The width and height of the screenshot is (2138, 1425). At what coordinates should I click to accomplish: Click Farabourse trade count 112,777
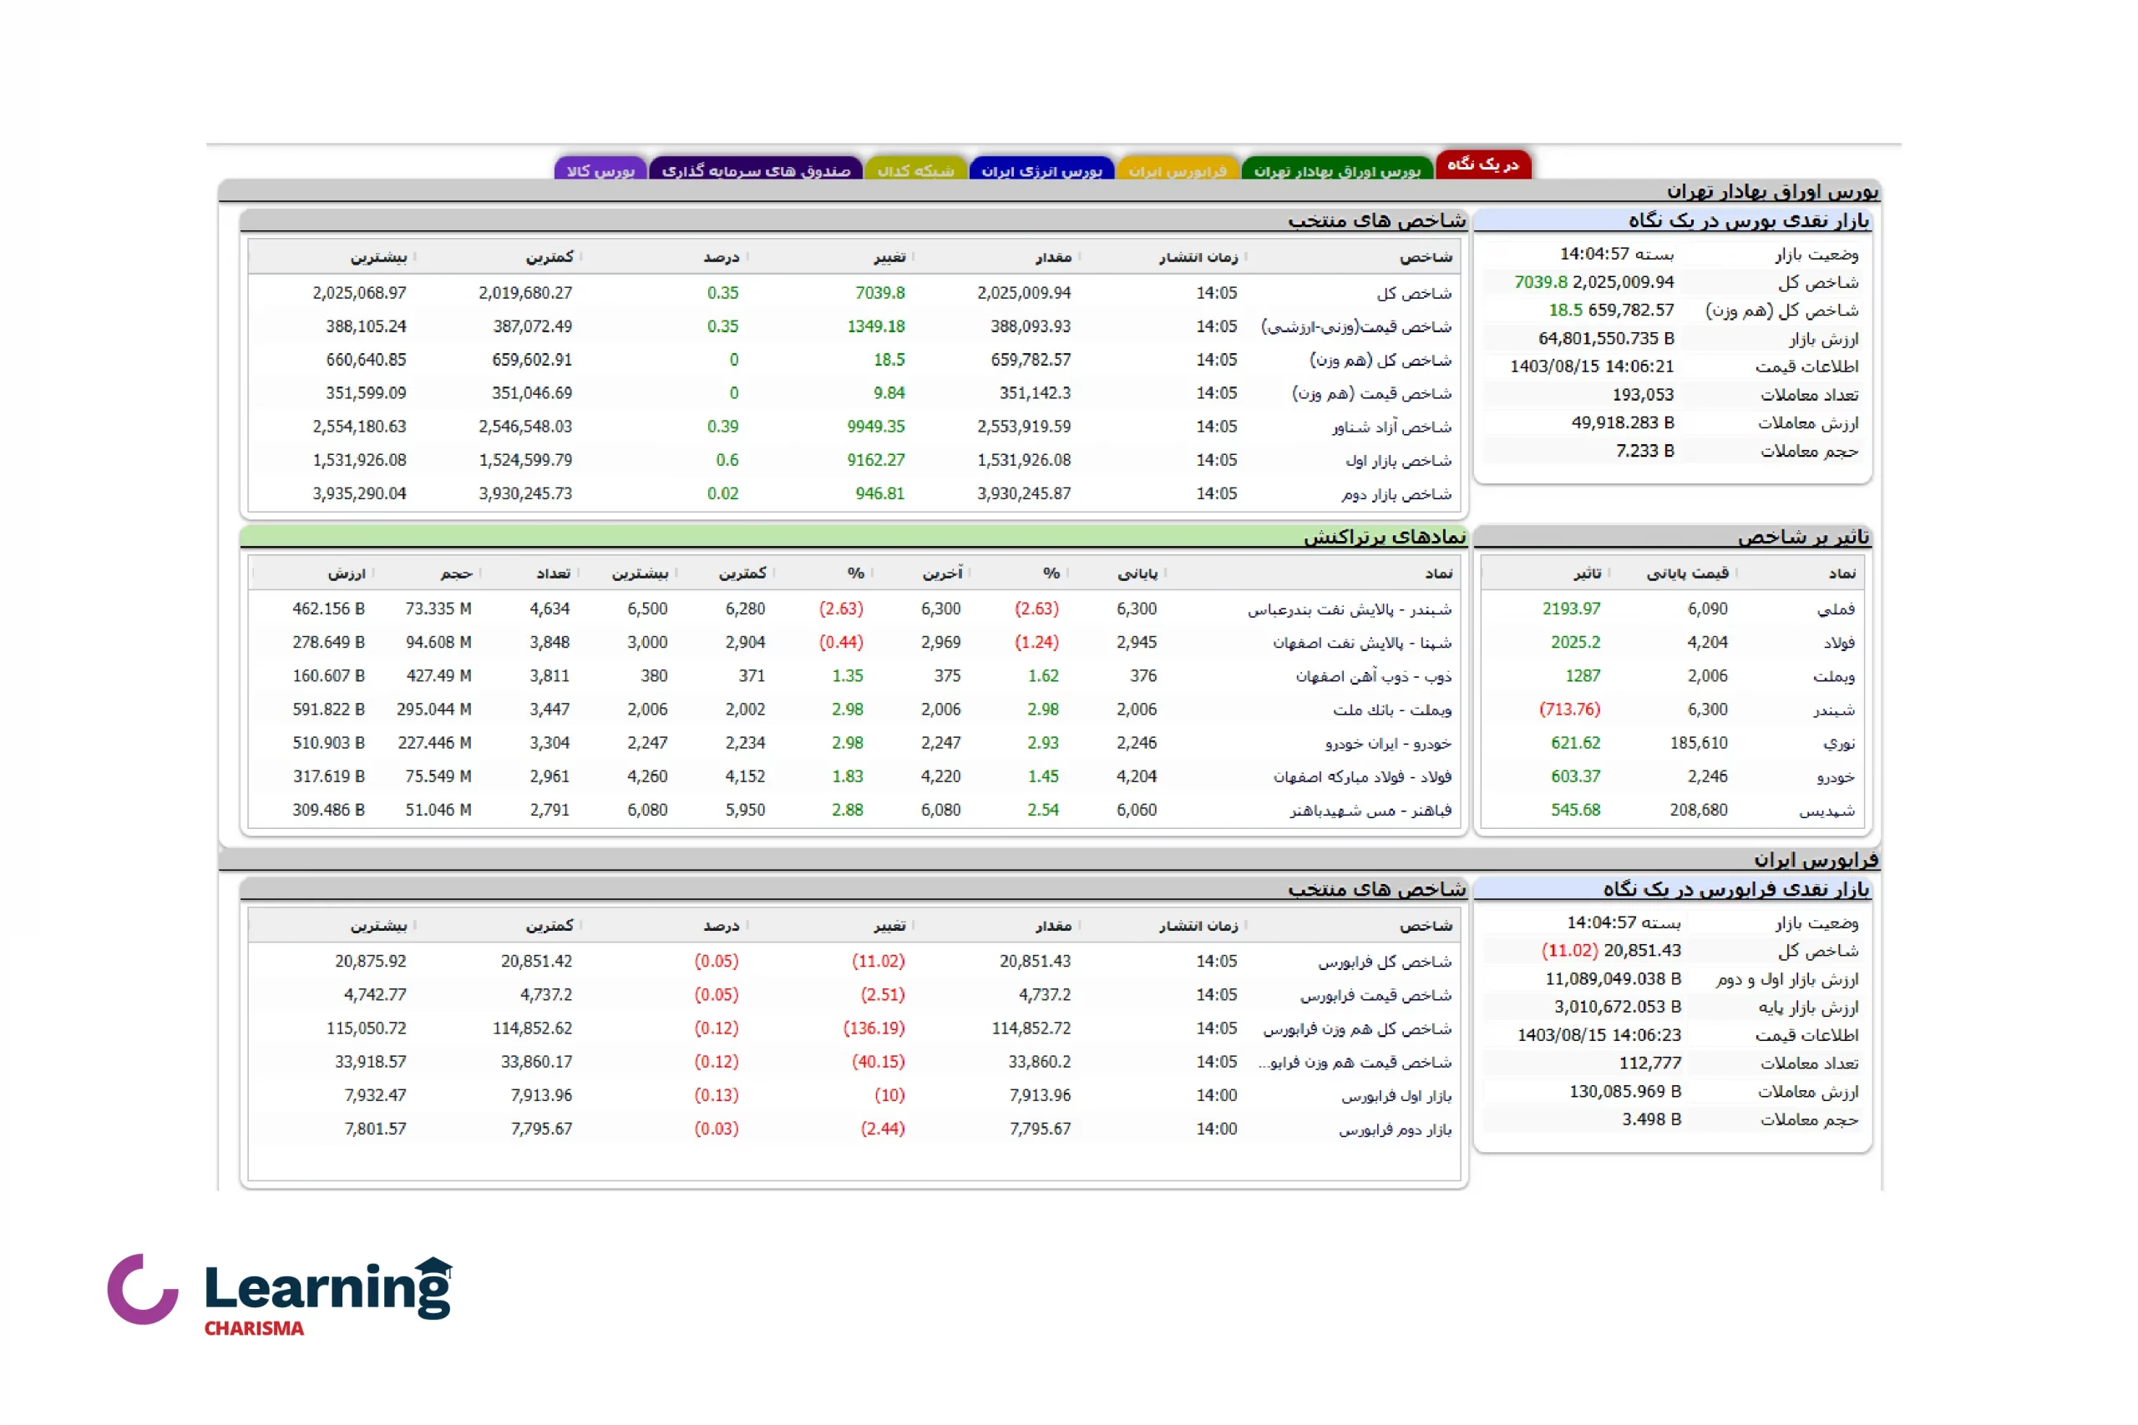(1650, 1064)
